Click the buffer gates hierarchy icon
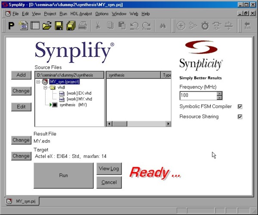Image resolution: width=258 pixels, height=215 pixels. coord(193,26)
